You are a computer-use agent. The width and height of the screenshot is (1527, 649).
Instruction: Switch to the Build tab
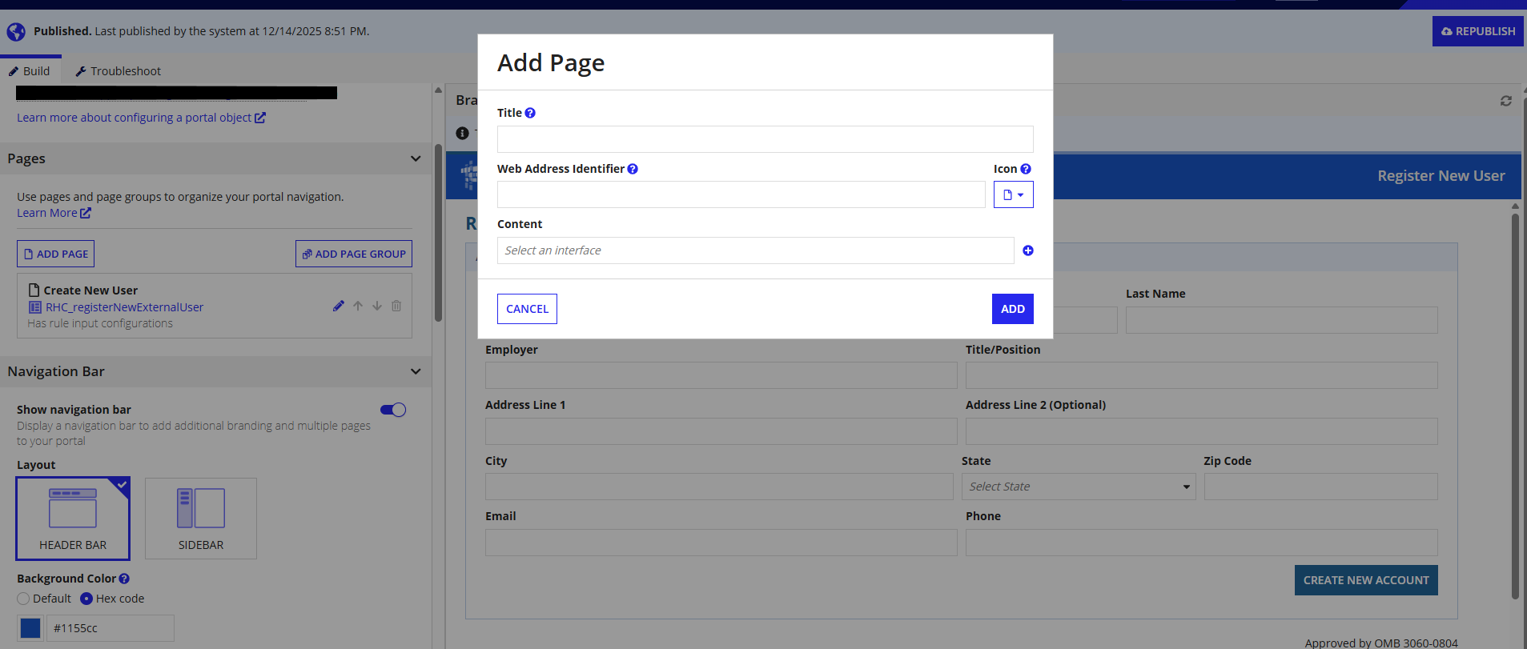[30, 71]
